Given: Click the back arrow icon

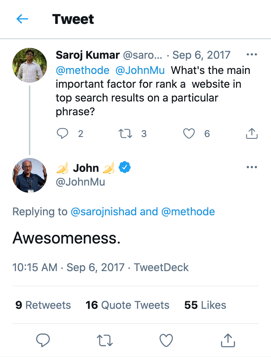Looking at the screenshot, I should click(22, 19).
